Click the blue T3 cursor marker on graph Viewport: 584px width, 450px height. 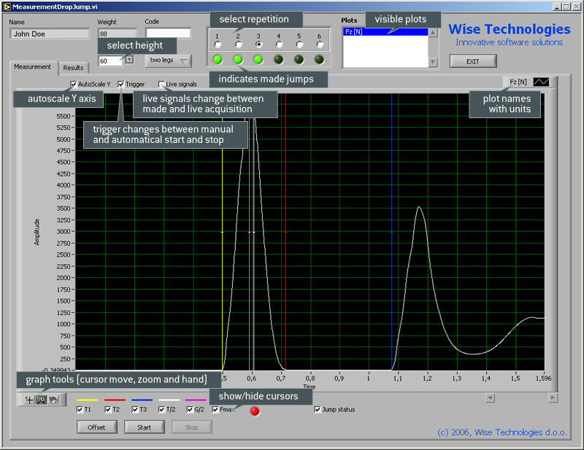(391, 232)
